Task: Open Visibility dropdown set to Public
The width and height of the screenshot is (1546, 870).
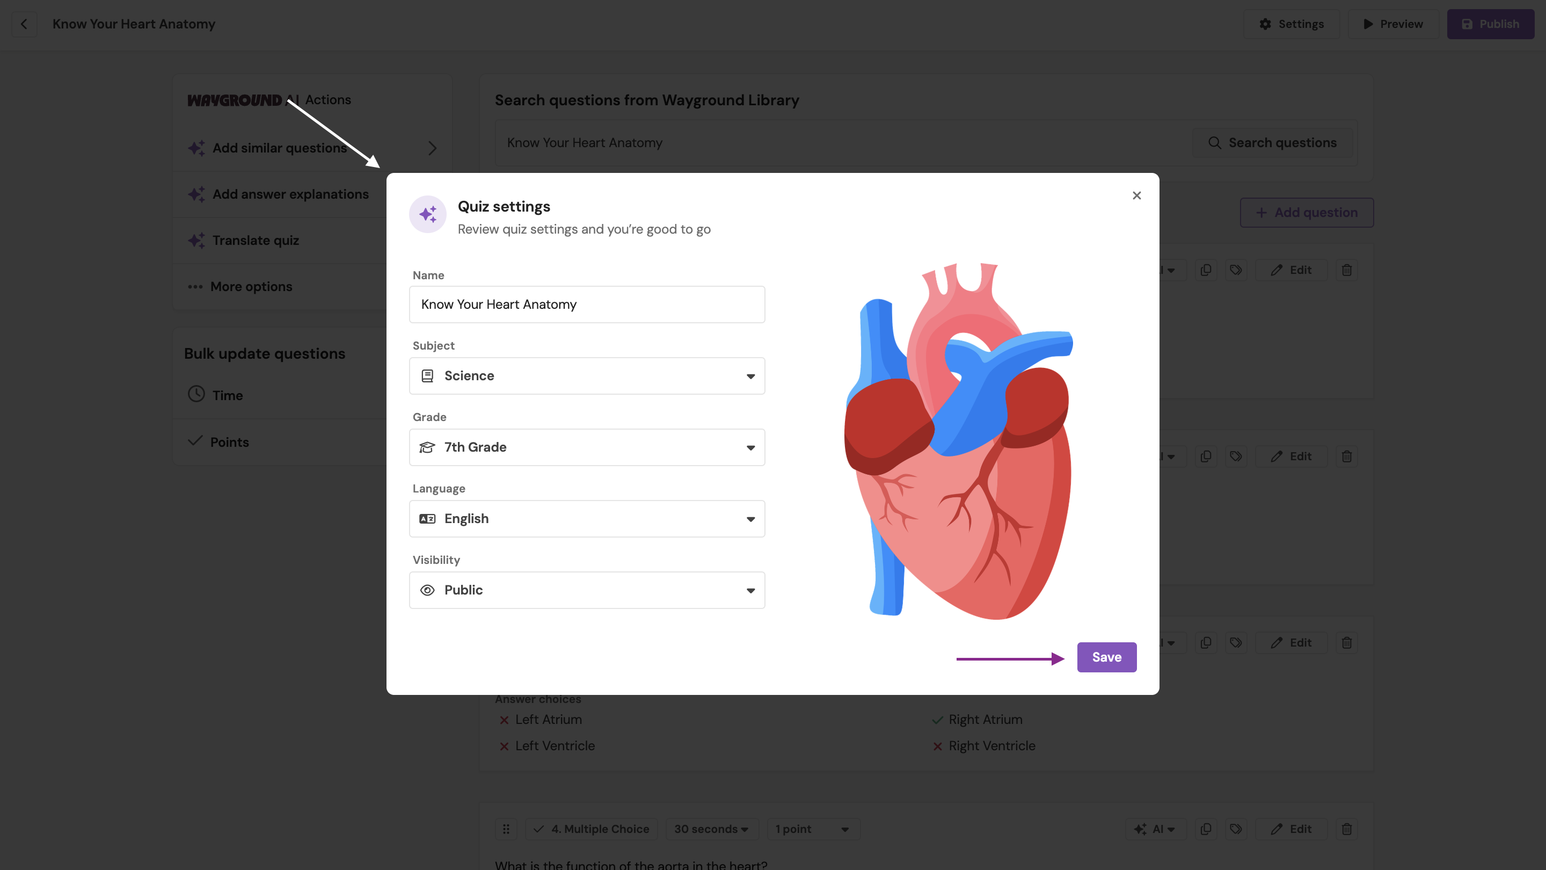Action: pyautogui.click(x=586, y=590)
